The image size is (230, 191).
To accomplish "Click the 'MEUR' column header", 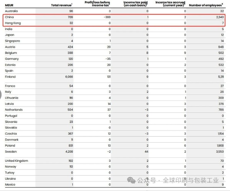I will (9, 5).
